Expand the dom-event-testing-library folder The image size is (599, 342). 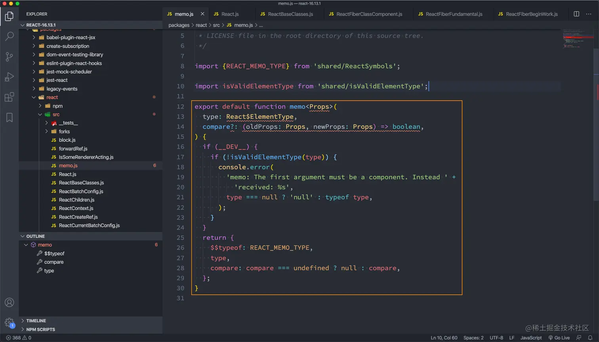point(90,55)
